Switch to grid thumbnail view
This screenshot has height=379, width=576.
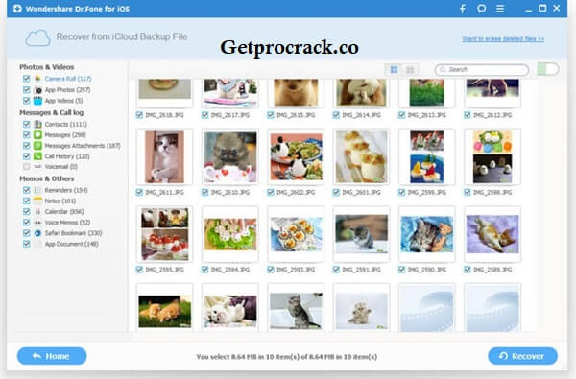(394, 69)
